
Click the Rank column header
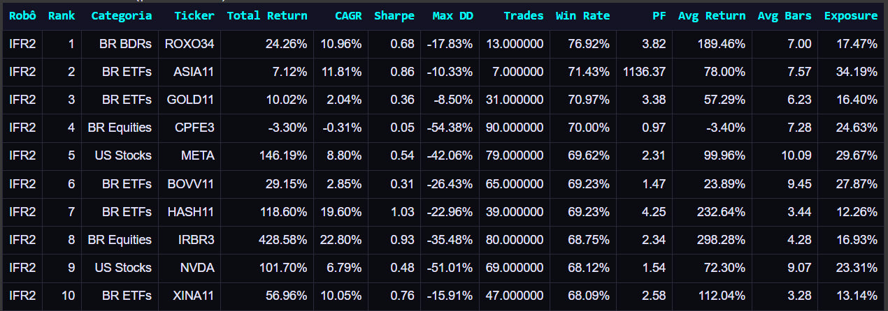coord(61,16)
